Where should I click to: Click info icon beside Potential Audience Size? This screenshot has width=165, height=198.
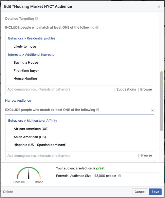click(x=120, y=176)
